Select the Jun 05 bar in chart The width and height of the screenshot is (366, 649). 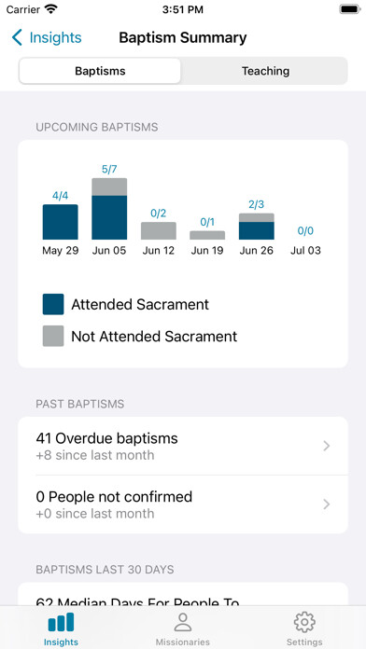(x=109, y=209)
